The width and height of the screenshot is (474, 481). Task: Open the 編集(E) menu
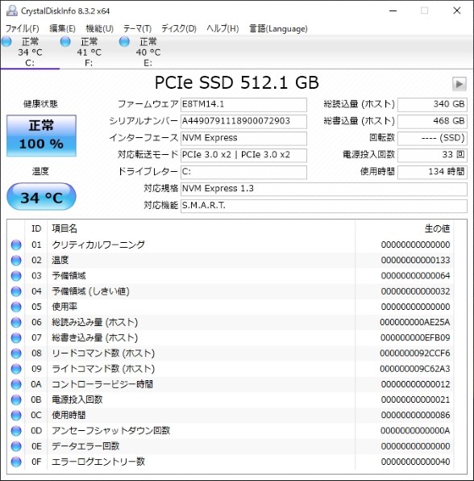[x=62, y=29]
